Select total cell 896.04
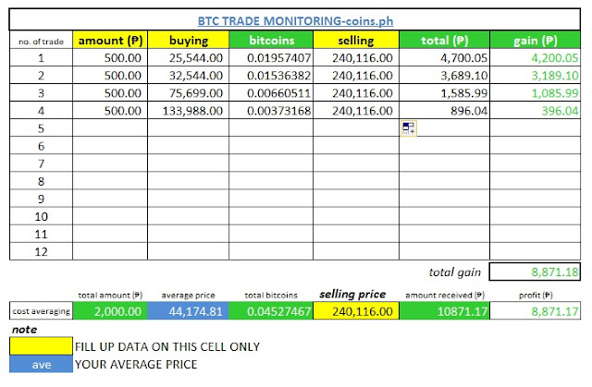592x387 pixels. pyautogui.click(x=444, y=111)
